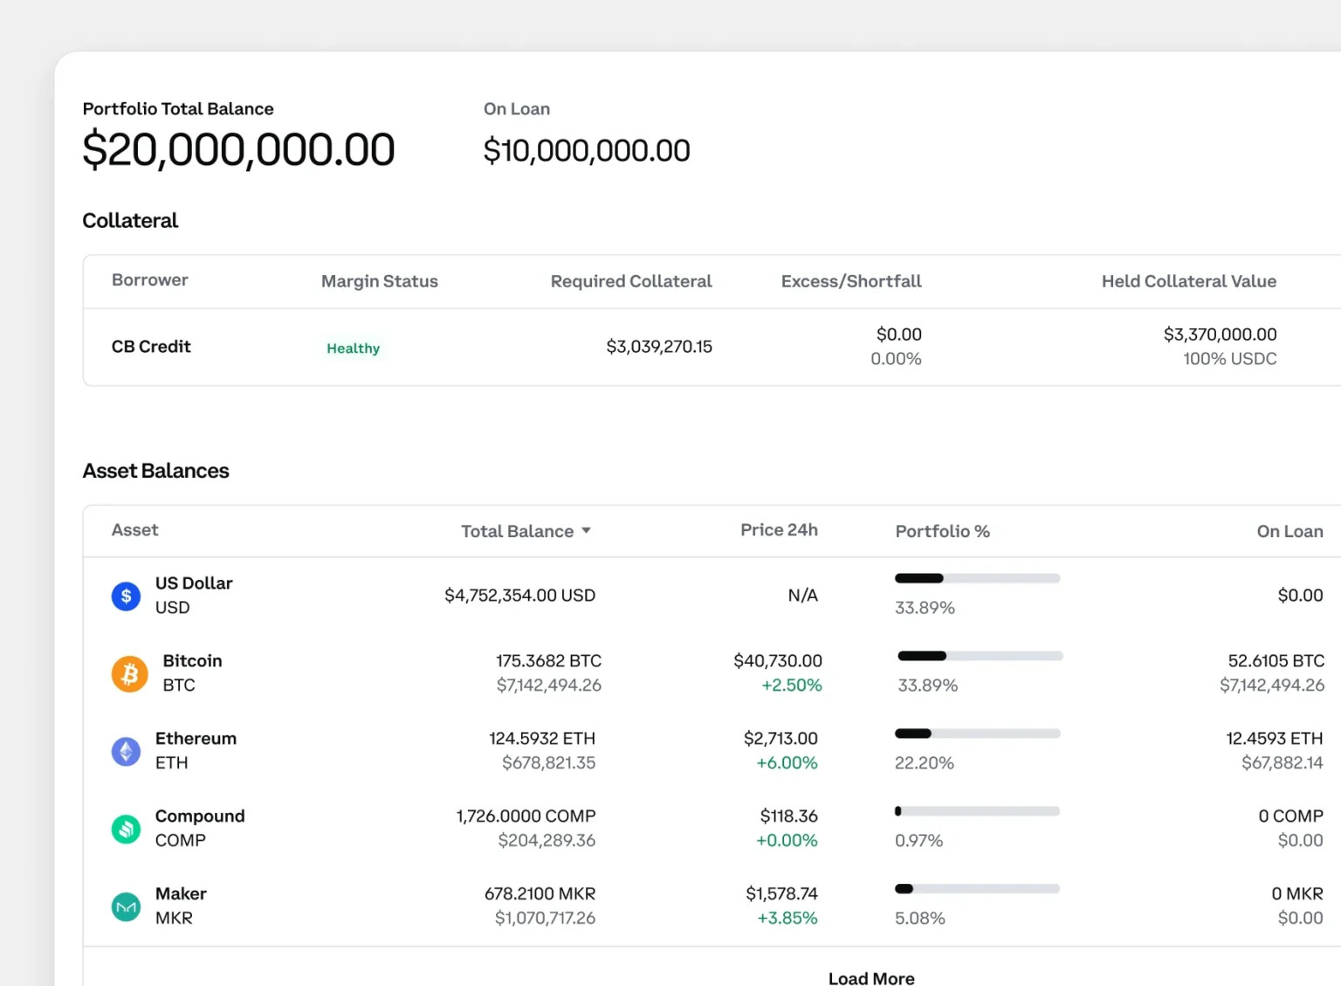Sort by Total Balance dropdown arrow
This screenshot has height=986, width=1341.
coord(587,531)
